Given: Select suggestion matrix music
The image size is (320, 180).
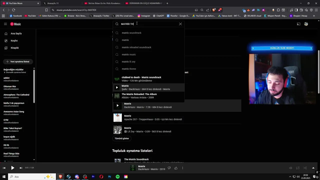Looking at the screenshot, I should tap(148, 54).
